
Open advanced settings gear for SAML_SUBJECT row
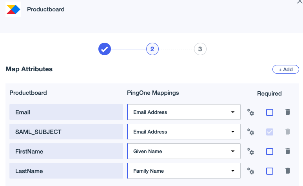pyautogui.click(x=250, y=132)
